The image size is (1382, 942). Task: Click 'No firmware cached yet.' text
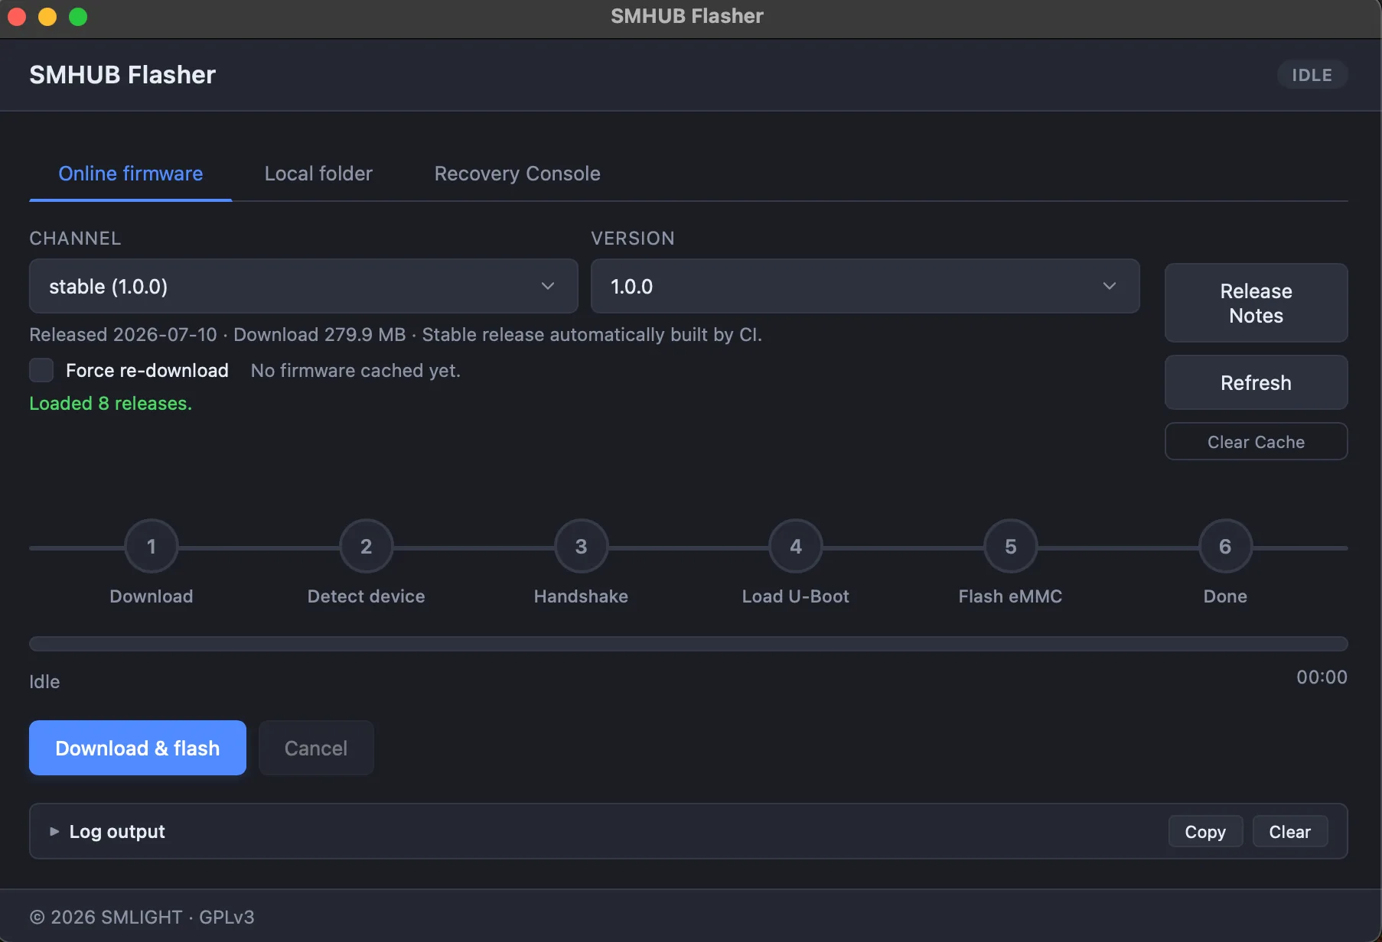click(356, 371)
